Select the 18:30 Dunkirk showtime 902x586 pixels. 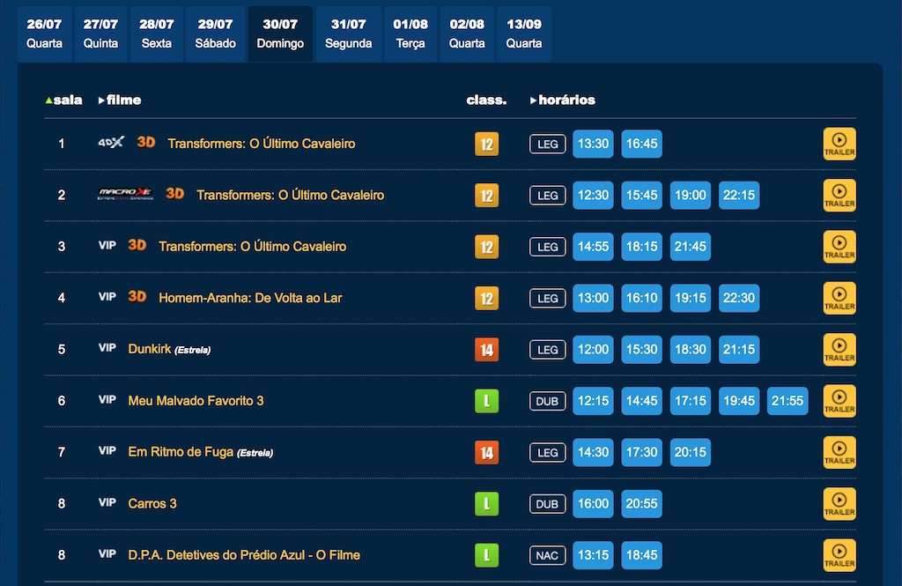point(690,350)
